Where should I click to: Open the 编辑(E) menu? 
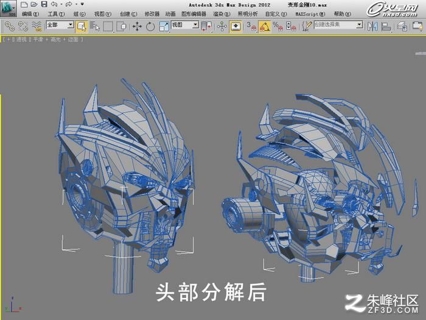click(x=30, y=14)
